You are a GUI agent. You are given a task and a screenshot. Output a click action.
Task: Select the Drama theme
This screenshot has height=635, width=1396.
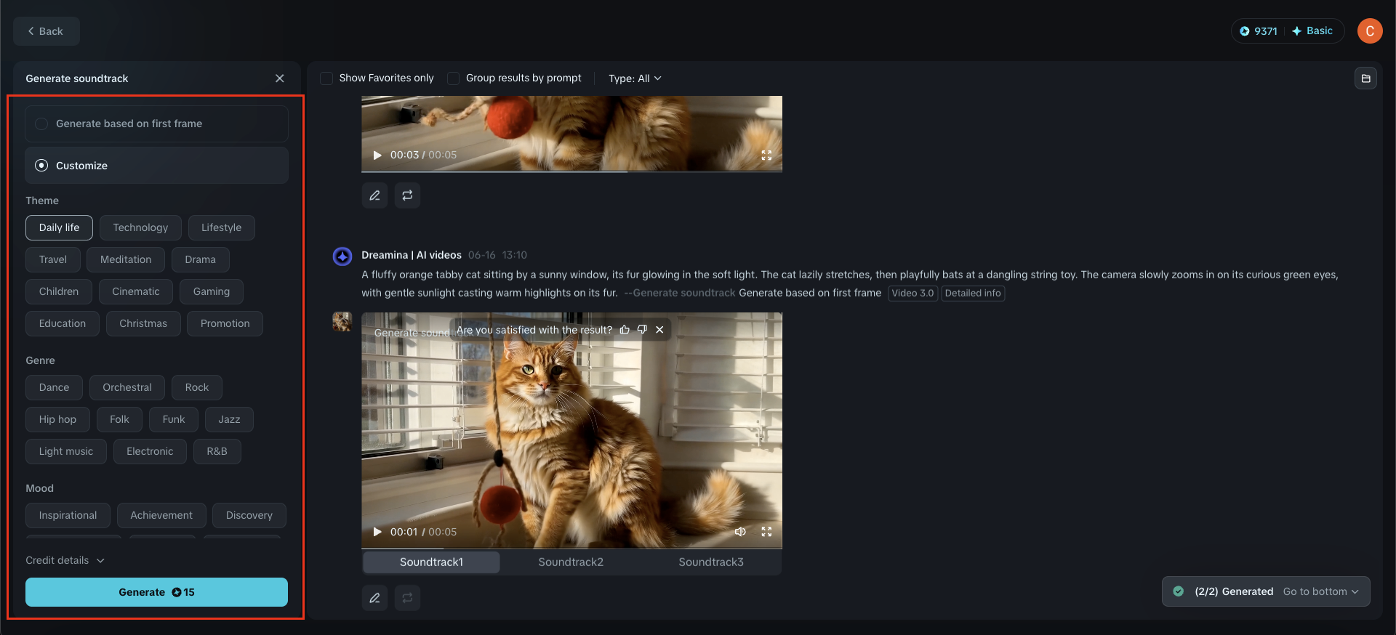pyautogui.click(x=200, y=260)
